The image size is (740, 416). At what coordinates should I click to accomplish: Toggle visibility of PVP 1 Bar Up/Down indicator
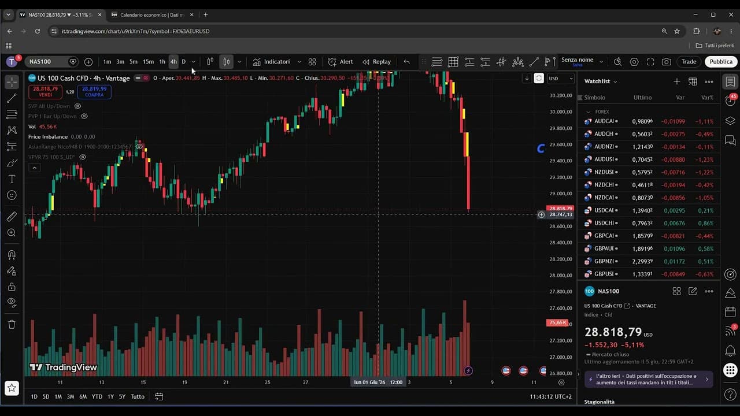[84, 116]
